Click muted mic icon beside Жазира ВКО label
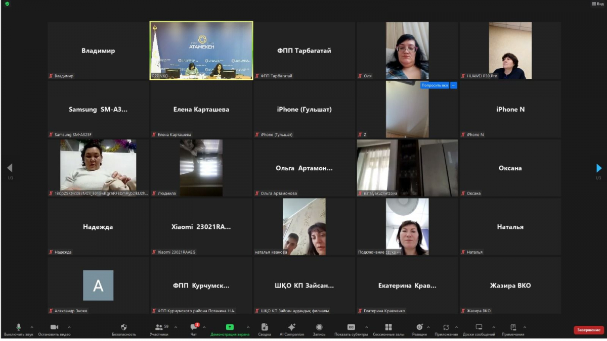 point(463,311)
